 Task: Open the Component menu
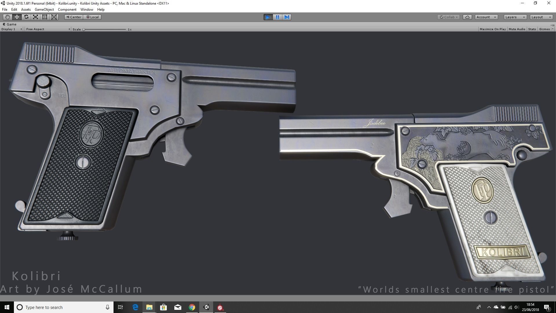(67, 10)
